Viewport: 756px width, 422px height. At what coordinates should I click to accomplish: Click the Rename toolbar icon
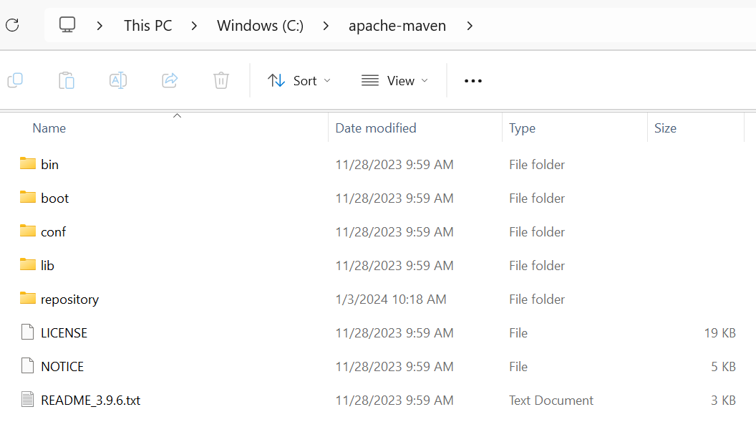pyautogui.click(x=118, y=80)
